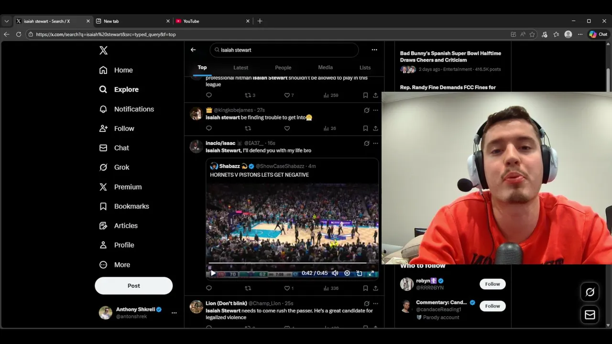
Task: Open Grok icon on inacio/isaac post
Action: (367, 143)
